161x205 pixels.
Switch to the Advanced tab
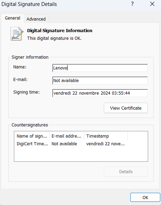click(x=36, y=19)
